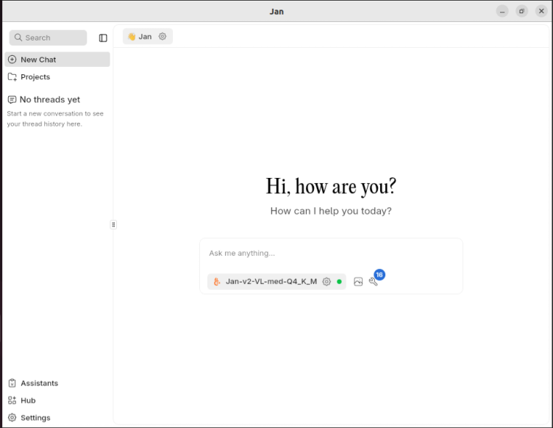Click the Hi, how are you? heading
This screenshot has height=428, width=553.
tap(331, 186)
